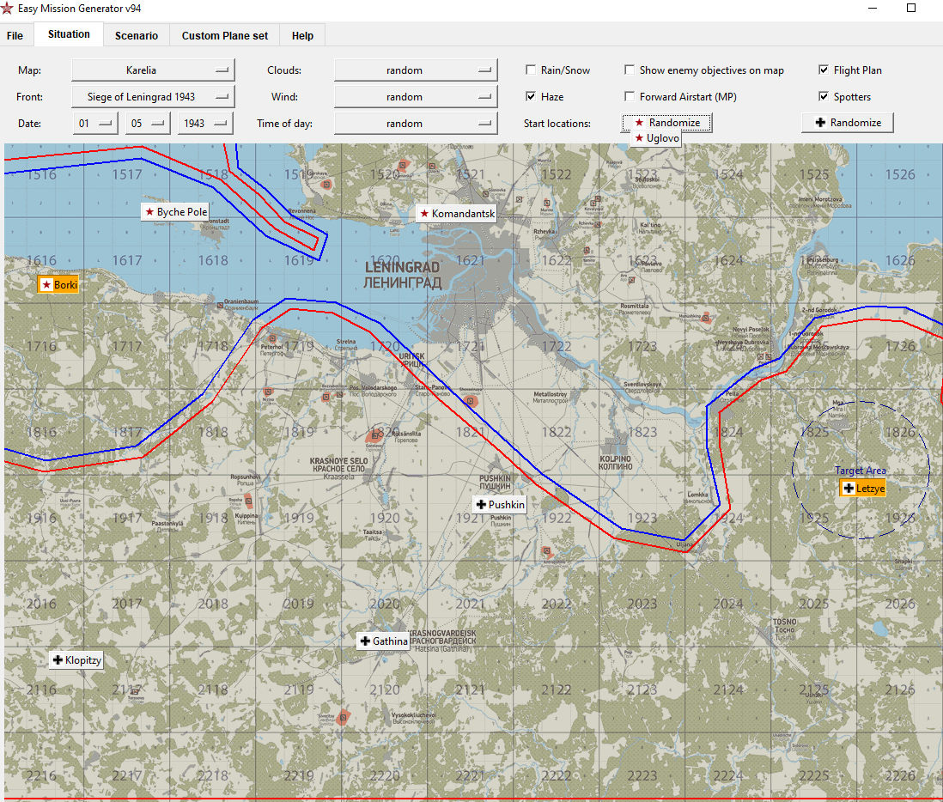The width and height of the screenshot is (943, 802).
Task: Uncheck the Haze option
Action: click(x=532, y=97)
